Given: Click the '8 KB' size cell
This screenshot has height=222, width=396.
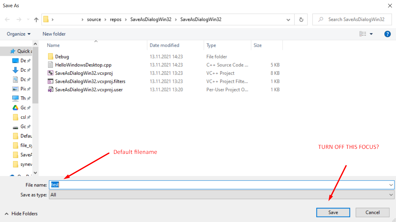Looking at the screenshot, I should click(x=275, y=73).
